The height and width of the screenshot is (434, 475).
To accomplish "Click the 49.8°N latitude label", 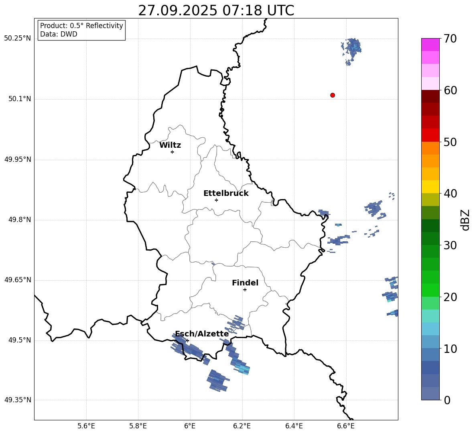I will 20,220.
